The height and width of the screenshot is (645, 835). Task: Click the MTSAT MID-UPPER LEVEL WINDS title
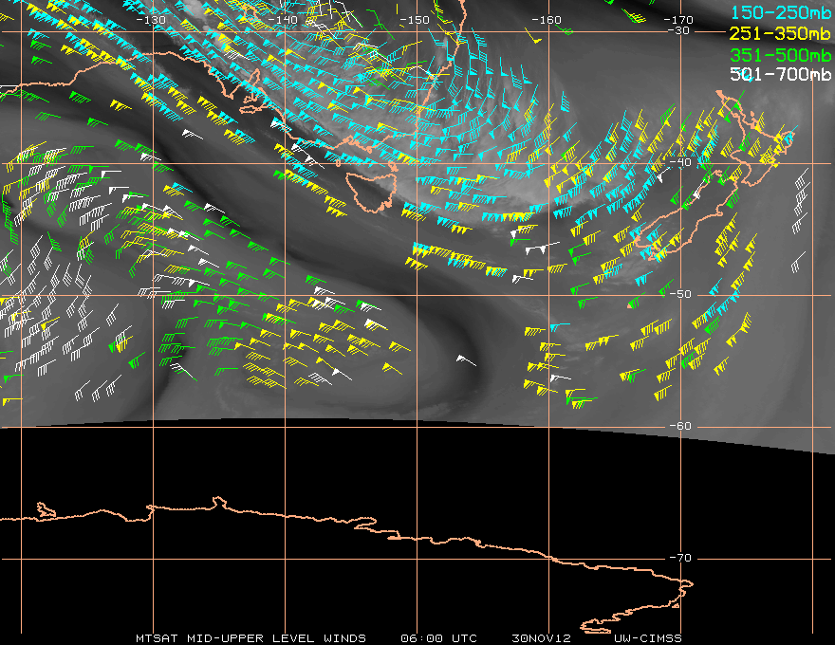(250, 638)
